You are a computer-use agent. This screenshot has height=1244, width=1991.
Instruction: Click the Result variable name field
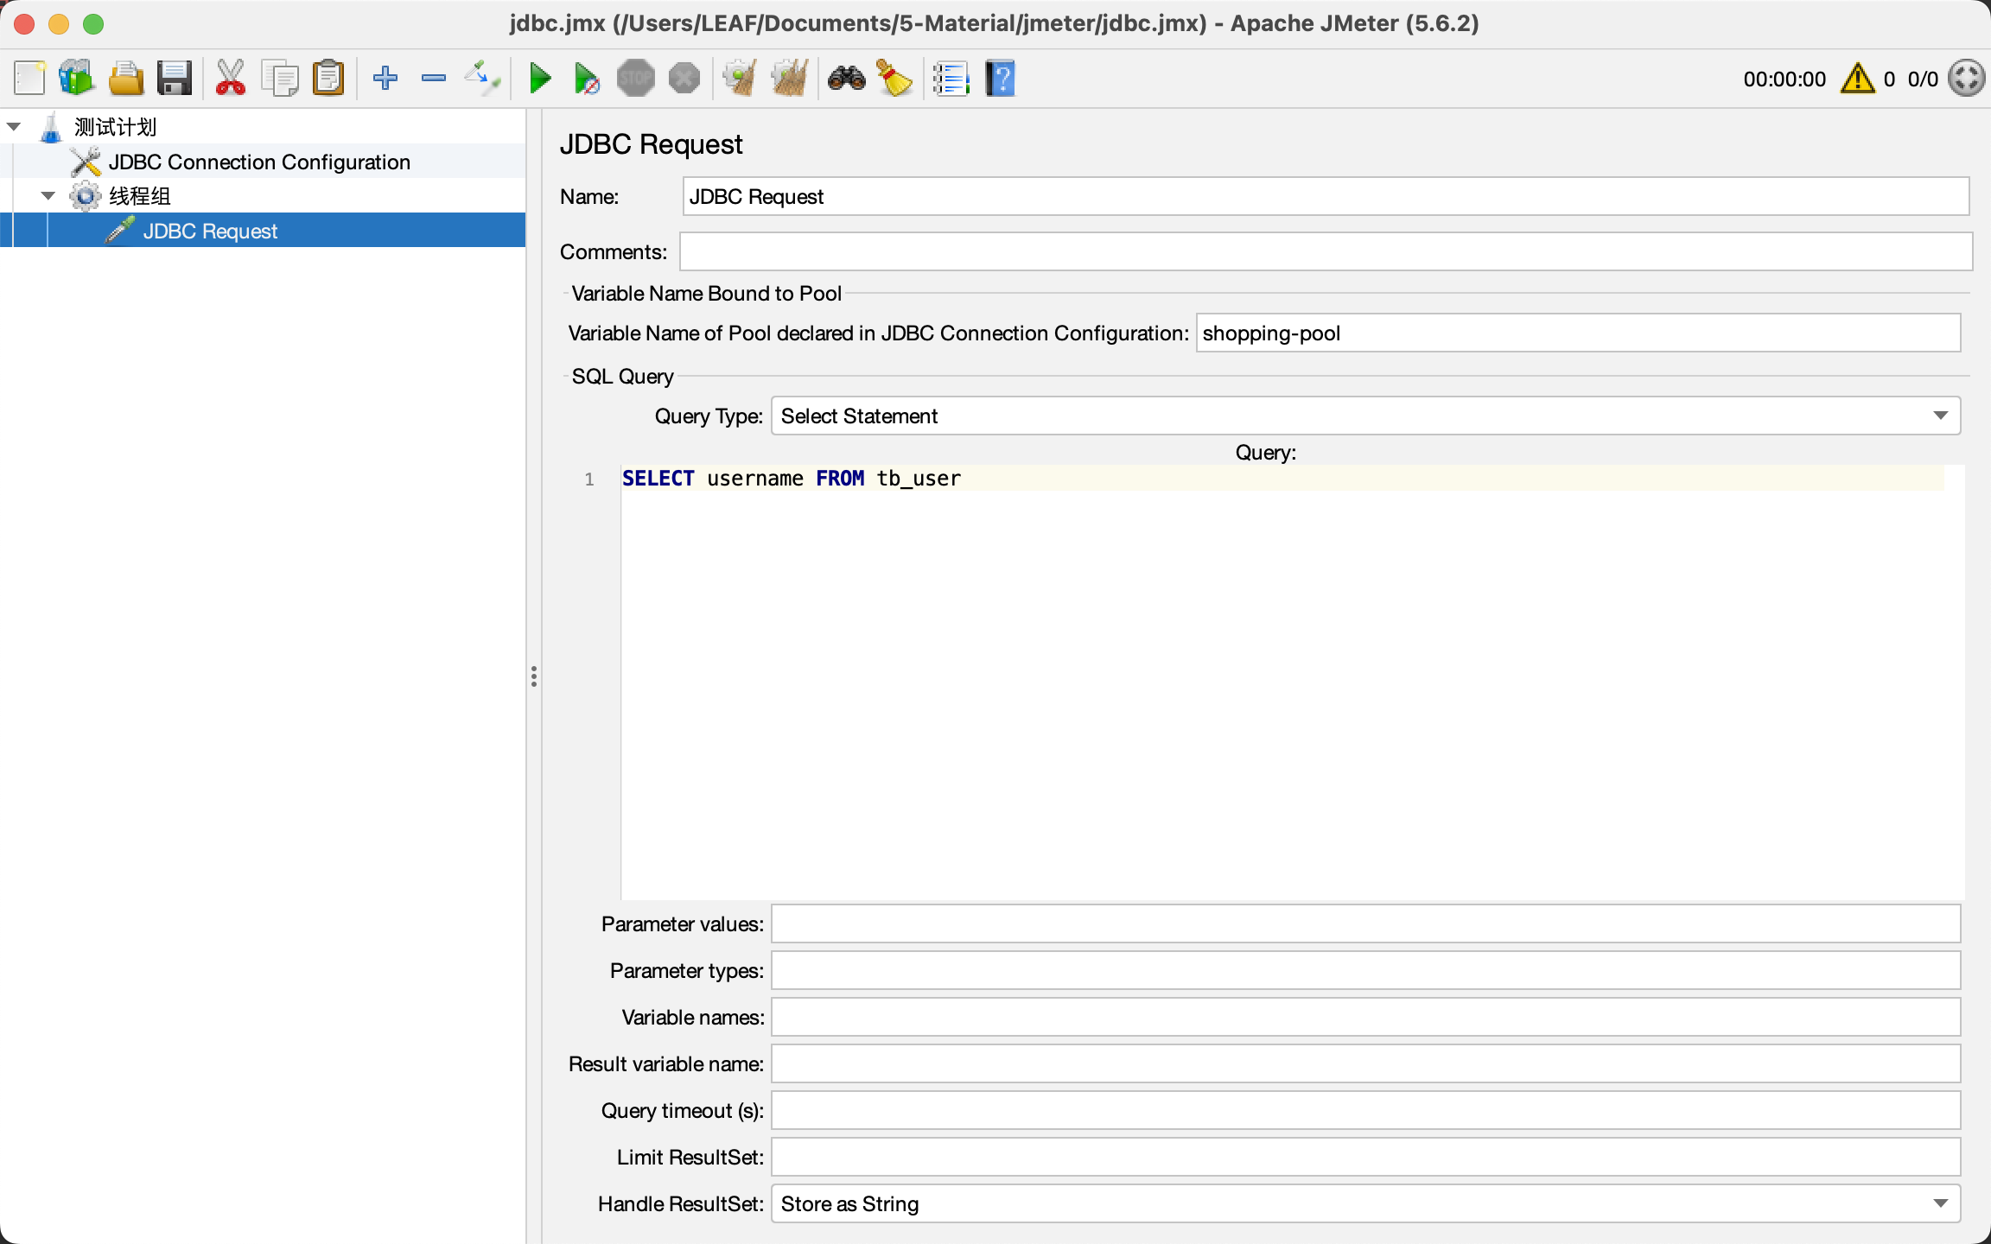click(1365, 1064)
